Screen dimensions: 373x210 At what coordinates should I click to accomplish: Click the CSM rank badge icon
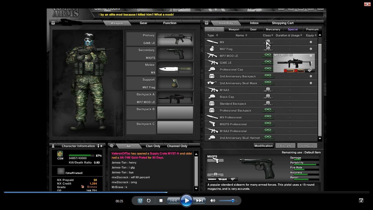[60, 154]
